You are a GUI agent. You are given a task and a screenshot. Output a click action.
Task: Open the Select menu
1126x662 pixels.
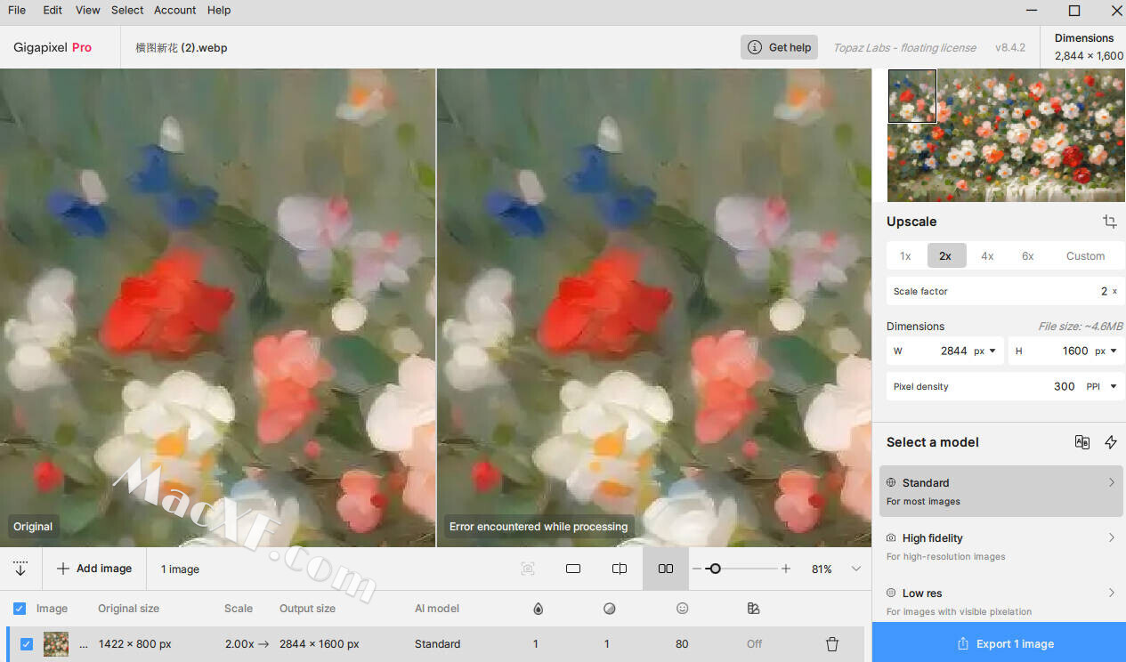point(127,11)
